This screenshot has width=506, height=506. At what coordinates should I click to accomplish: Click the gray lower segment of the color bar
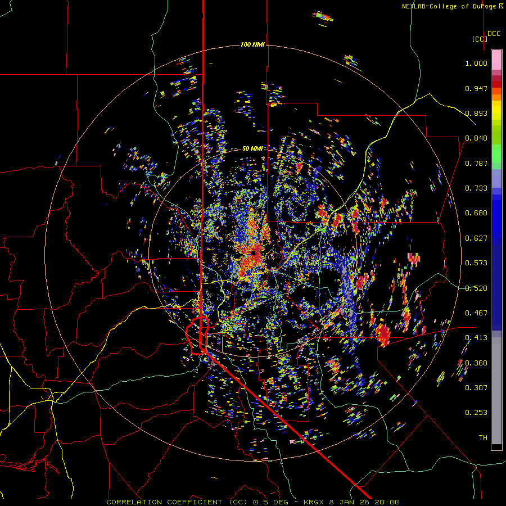(496, 391)
